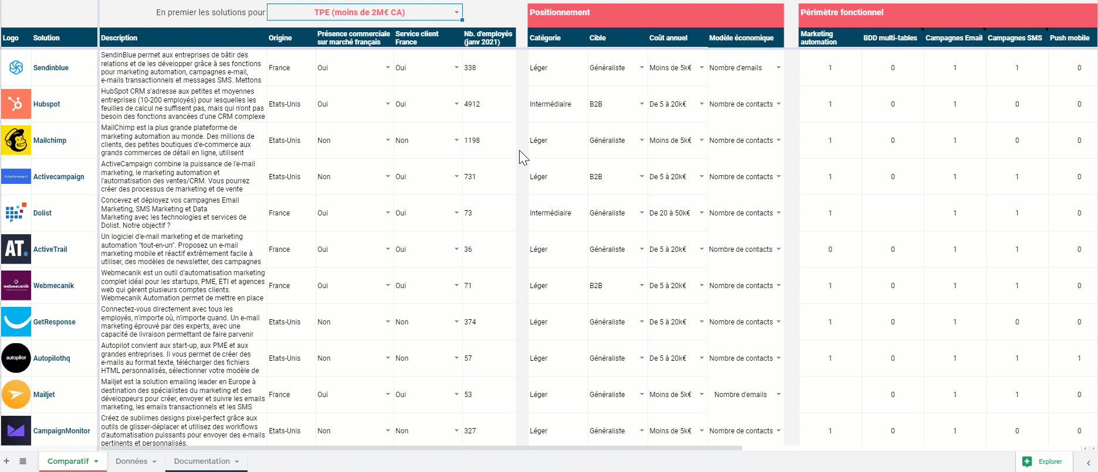The height and width of the screenshot is (472, 1098).
Task: Click the GetResponse logo
Action: click(16, 322)
